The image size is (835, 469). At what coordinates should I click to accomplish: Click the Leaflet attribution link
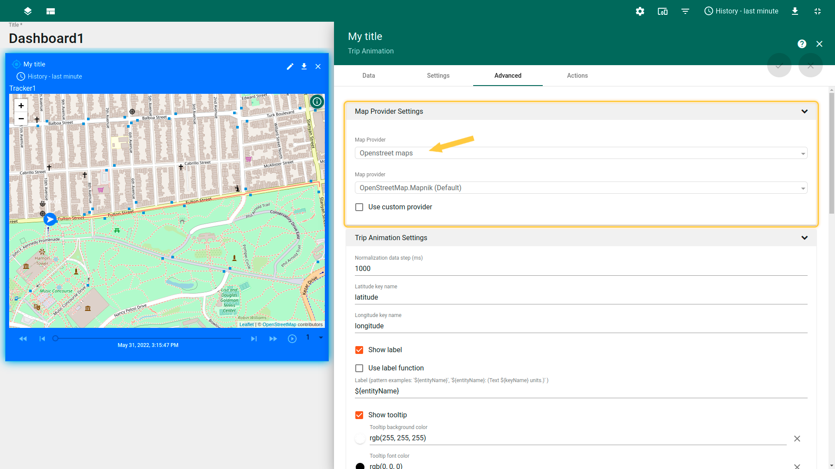click(246, 324)
